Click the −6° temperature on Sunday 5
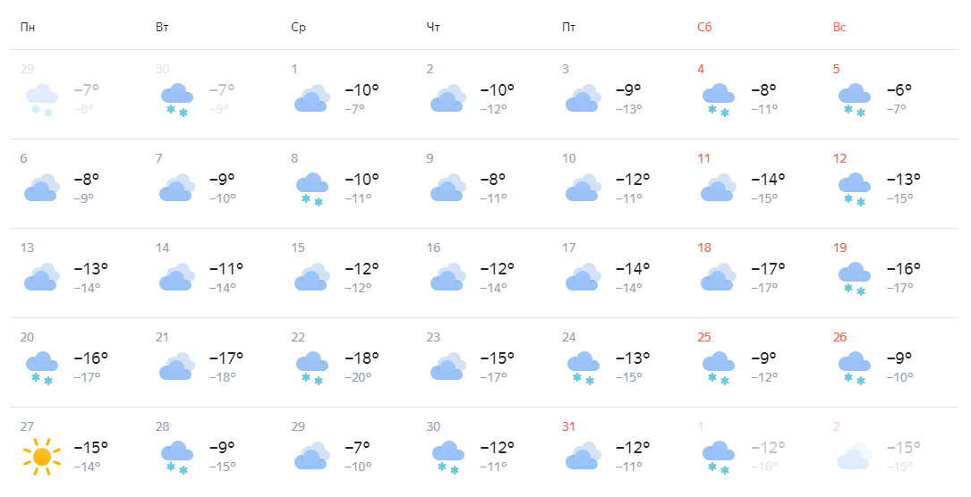971x497 pixels. coord(899,89)
